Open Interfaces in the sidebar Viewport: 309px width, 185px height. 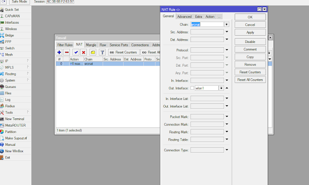tap(12, 23)
